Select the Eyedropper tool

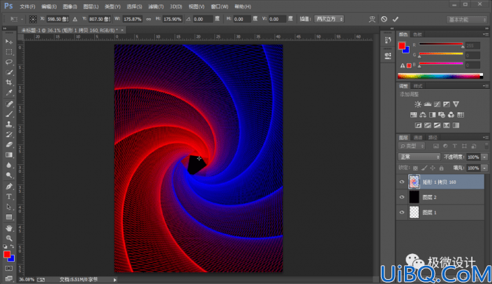coord(9,93)
